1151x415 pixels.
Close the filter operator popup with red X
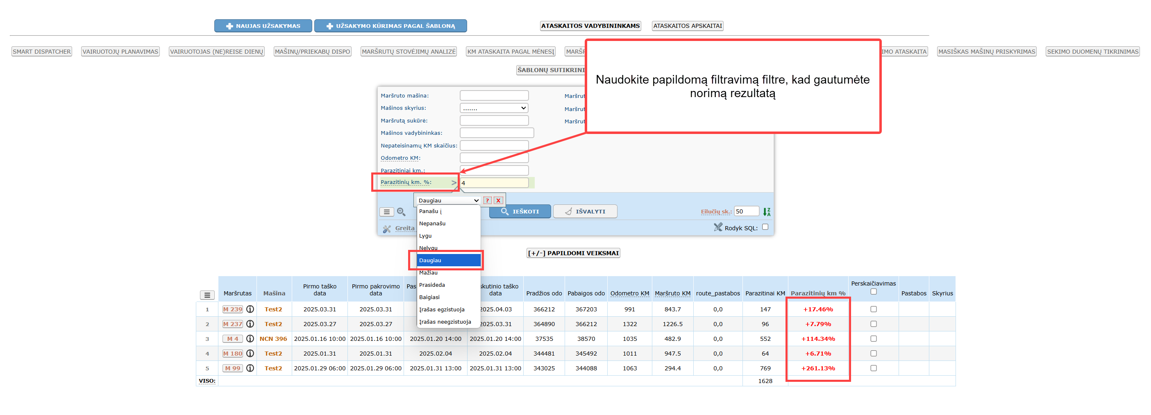[498, 201]
